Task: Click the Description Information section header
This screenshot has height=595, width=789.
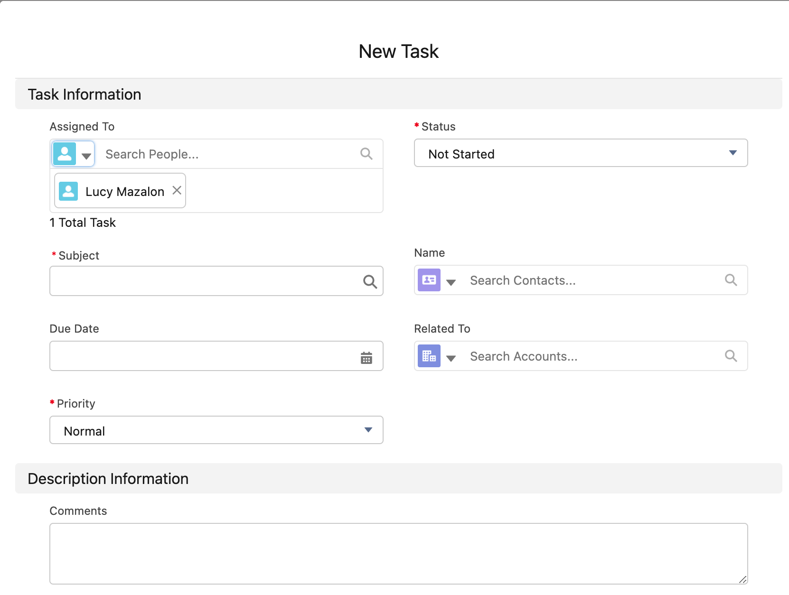Action: coord(399,478)
